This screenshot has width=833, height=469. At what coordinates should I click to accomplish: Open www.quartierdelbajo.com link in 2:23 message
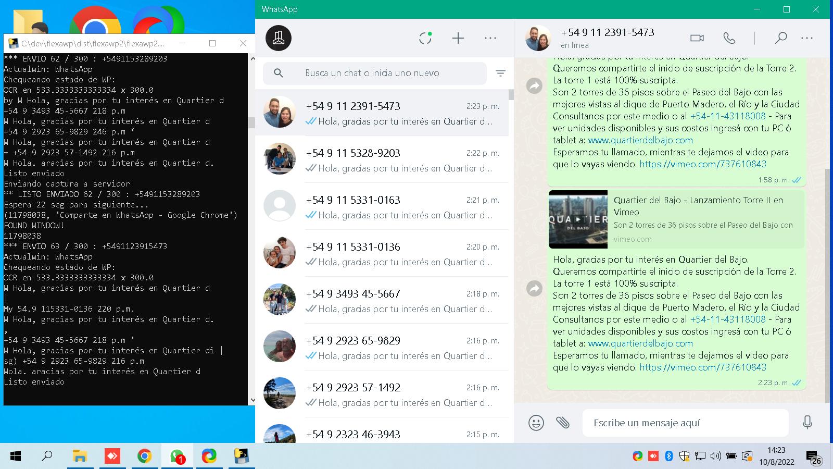pos(640,343)
